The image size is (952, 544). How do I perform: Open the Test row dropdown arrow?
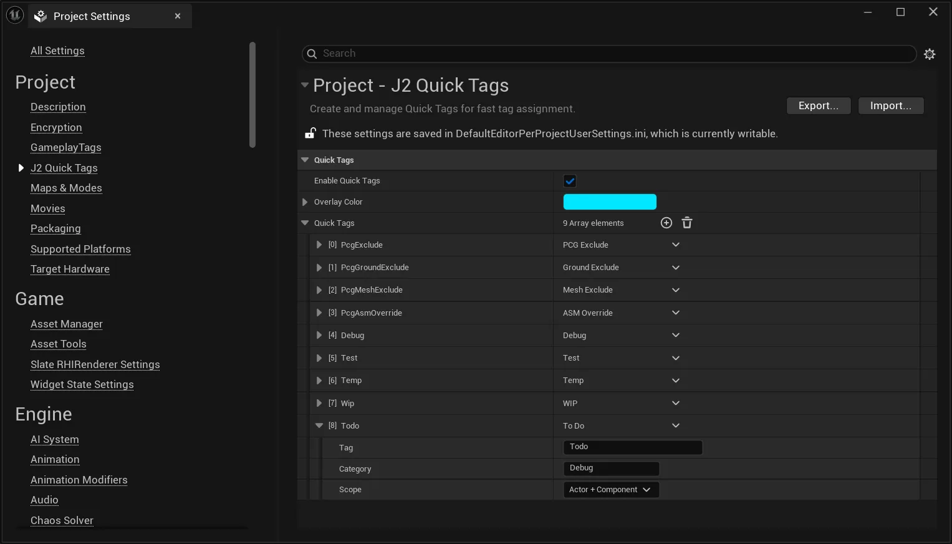(x=676, y=358)
